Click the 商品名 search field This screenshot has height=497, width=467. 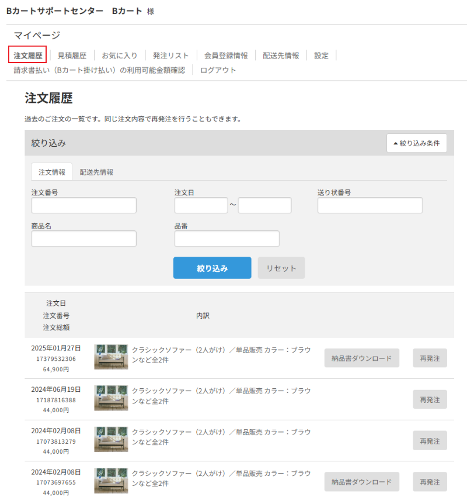[83, 239]
